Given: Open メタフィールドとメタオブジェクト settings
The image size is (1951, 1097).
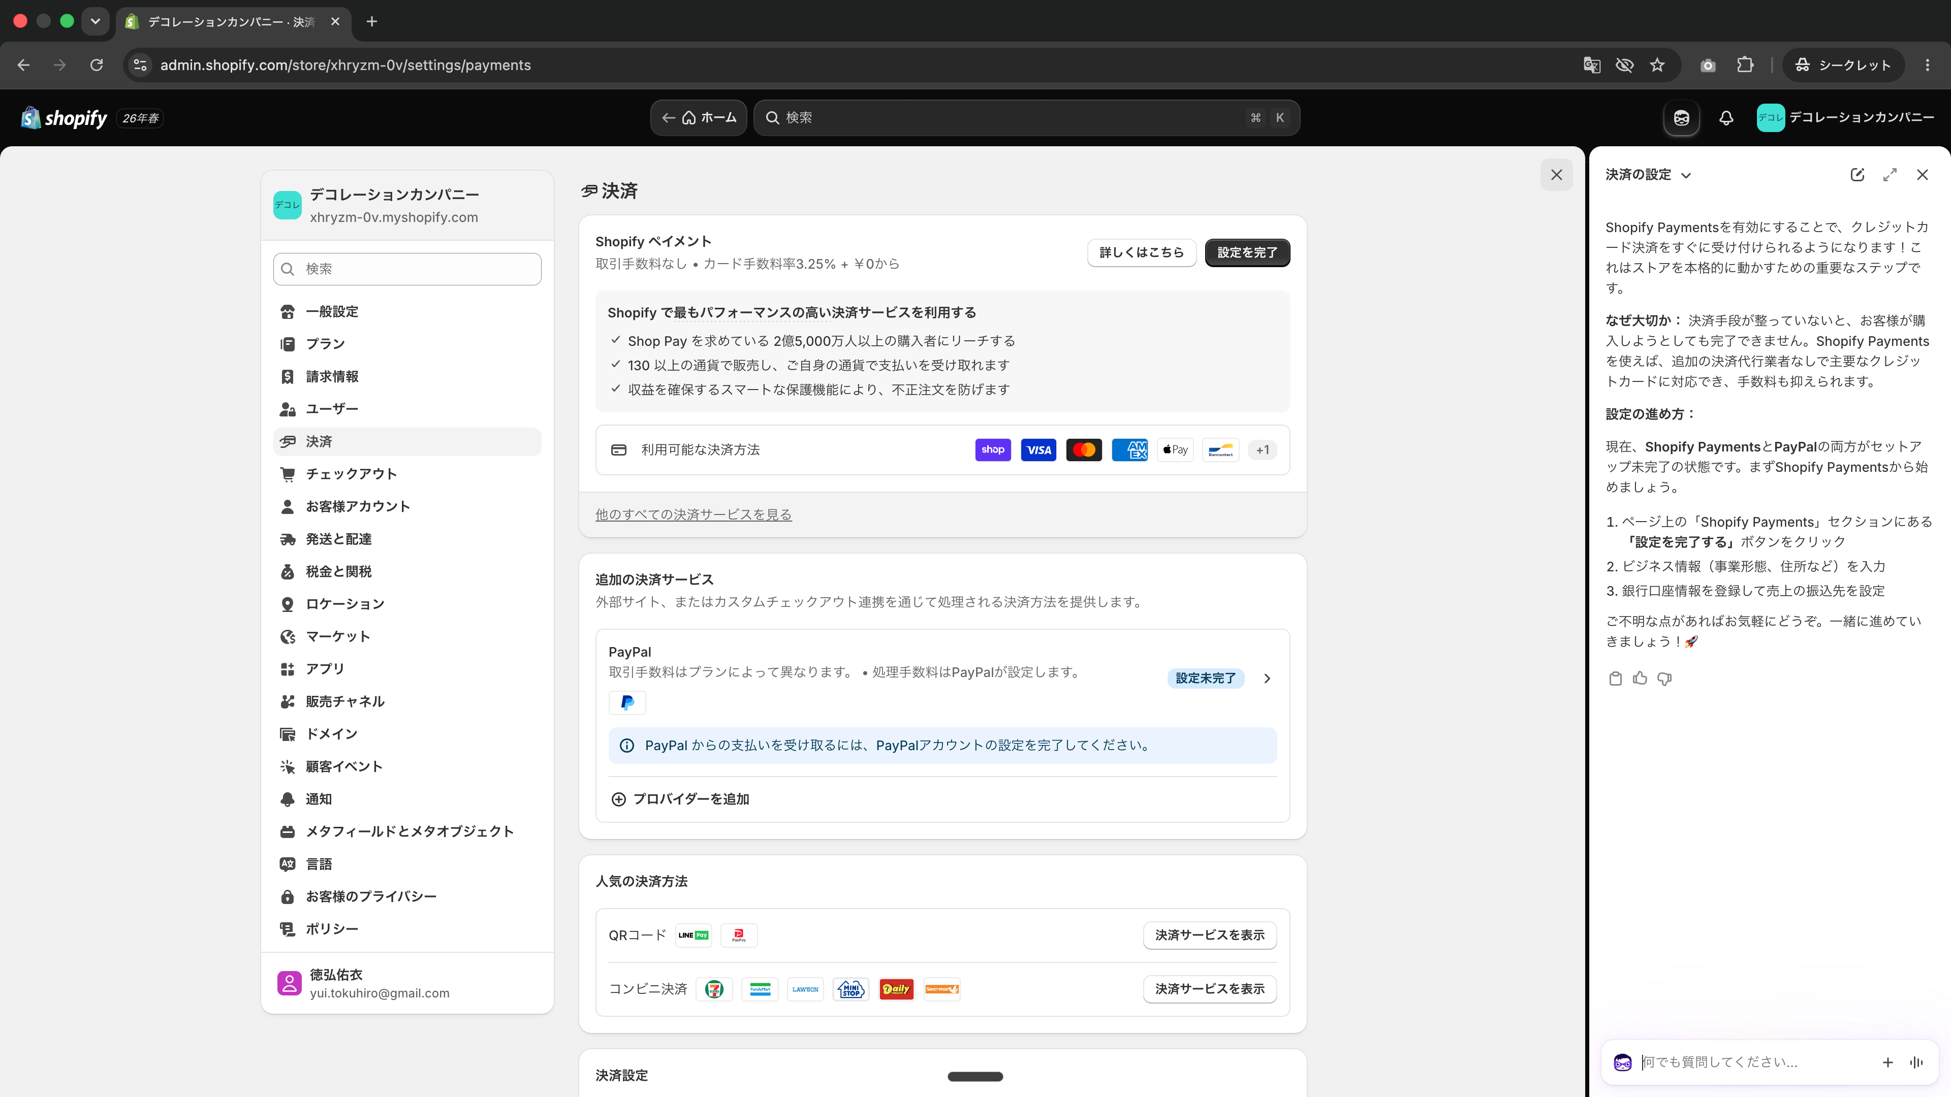Looking at the screenshot, I should pyautogui.click(x=407, y=831).
